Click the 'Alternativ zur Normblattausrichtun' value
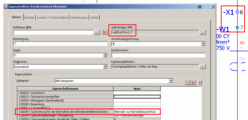Viewport: 248px width, 120px height. click(137, 112)
